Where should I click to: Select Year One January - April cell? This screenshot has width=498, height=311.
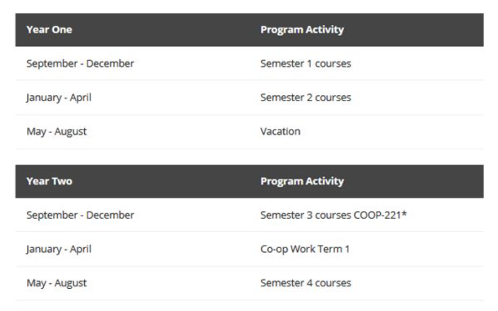coord(59,97)
